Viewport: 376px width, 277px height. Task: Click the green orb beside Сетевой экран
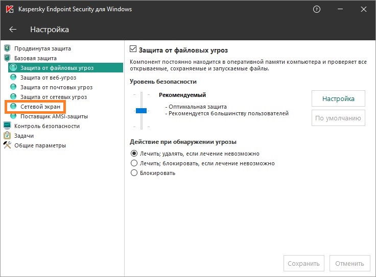click(13, 107)
